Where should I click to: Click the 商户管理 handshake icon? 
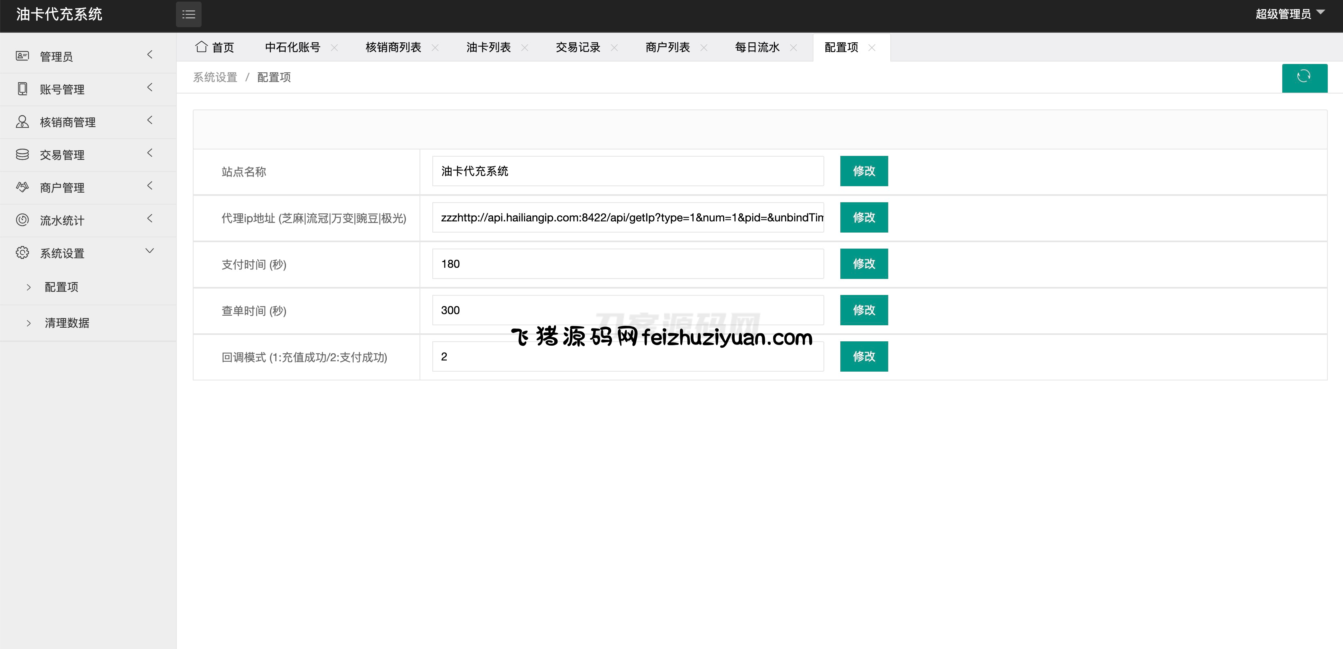tap(22, 187)
